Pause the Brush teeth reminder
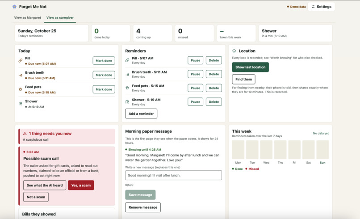Image resolution: width=360 pixels, height=219 pixels. pos(195,74)
